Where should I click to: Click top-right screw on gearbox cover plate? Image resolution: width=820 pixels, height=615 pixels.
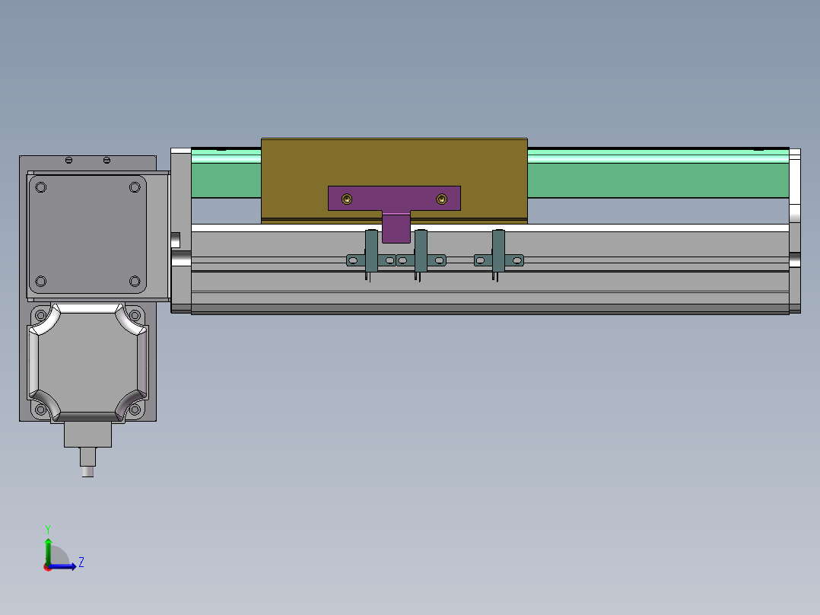[135, 187]
